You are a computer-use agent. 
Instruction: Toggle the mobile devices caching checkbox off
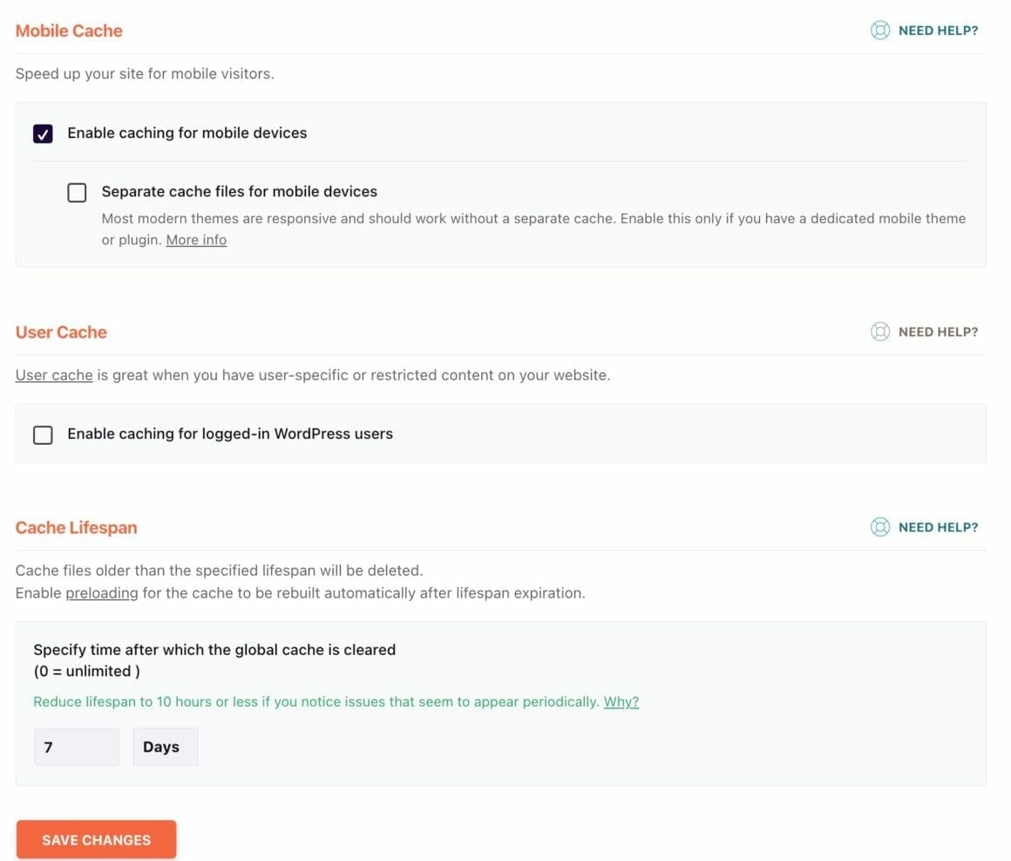coord(42,133)
